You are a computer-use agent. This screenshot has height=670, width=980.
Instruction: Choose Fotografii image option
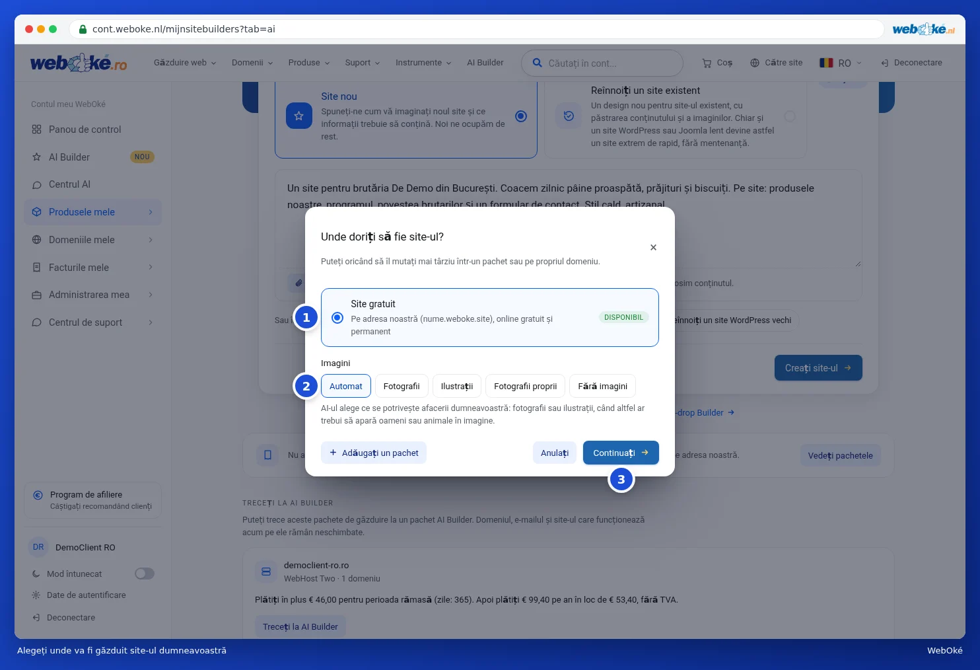(x=402, y=386)
